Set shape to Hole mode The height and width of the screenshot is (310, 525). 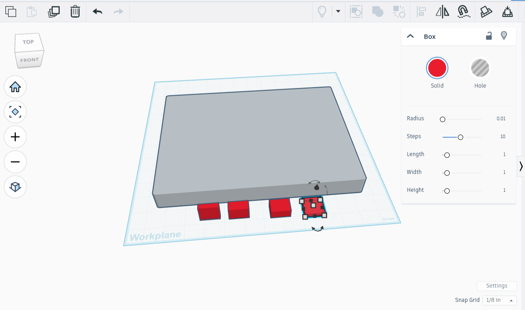click(x=480, y=68)
